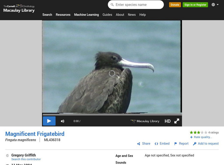Mute the video audio
The image size is (224, 165).
pos(63,121)
